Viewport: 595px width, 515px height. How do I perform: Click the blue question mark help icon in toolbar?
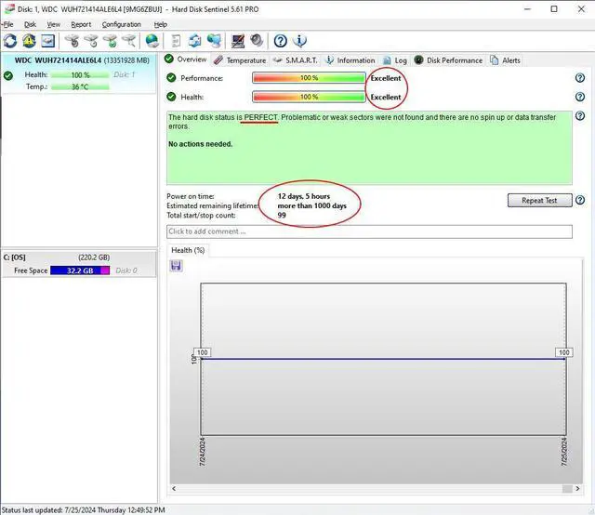[280, 41]
